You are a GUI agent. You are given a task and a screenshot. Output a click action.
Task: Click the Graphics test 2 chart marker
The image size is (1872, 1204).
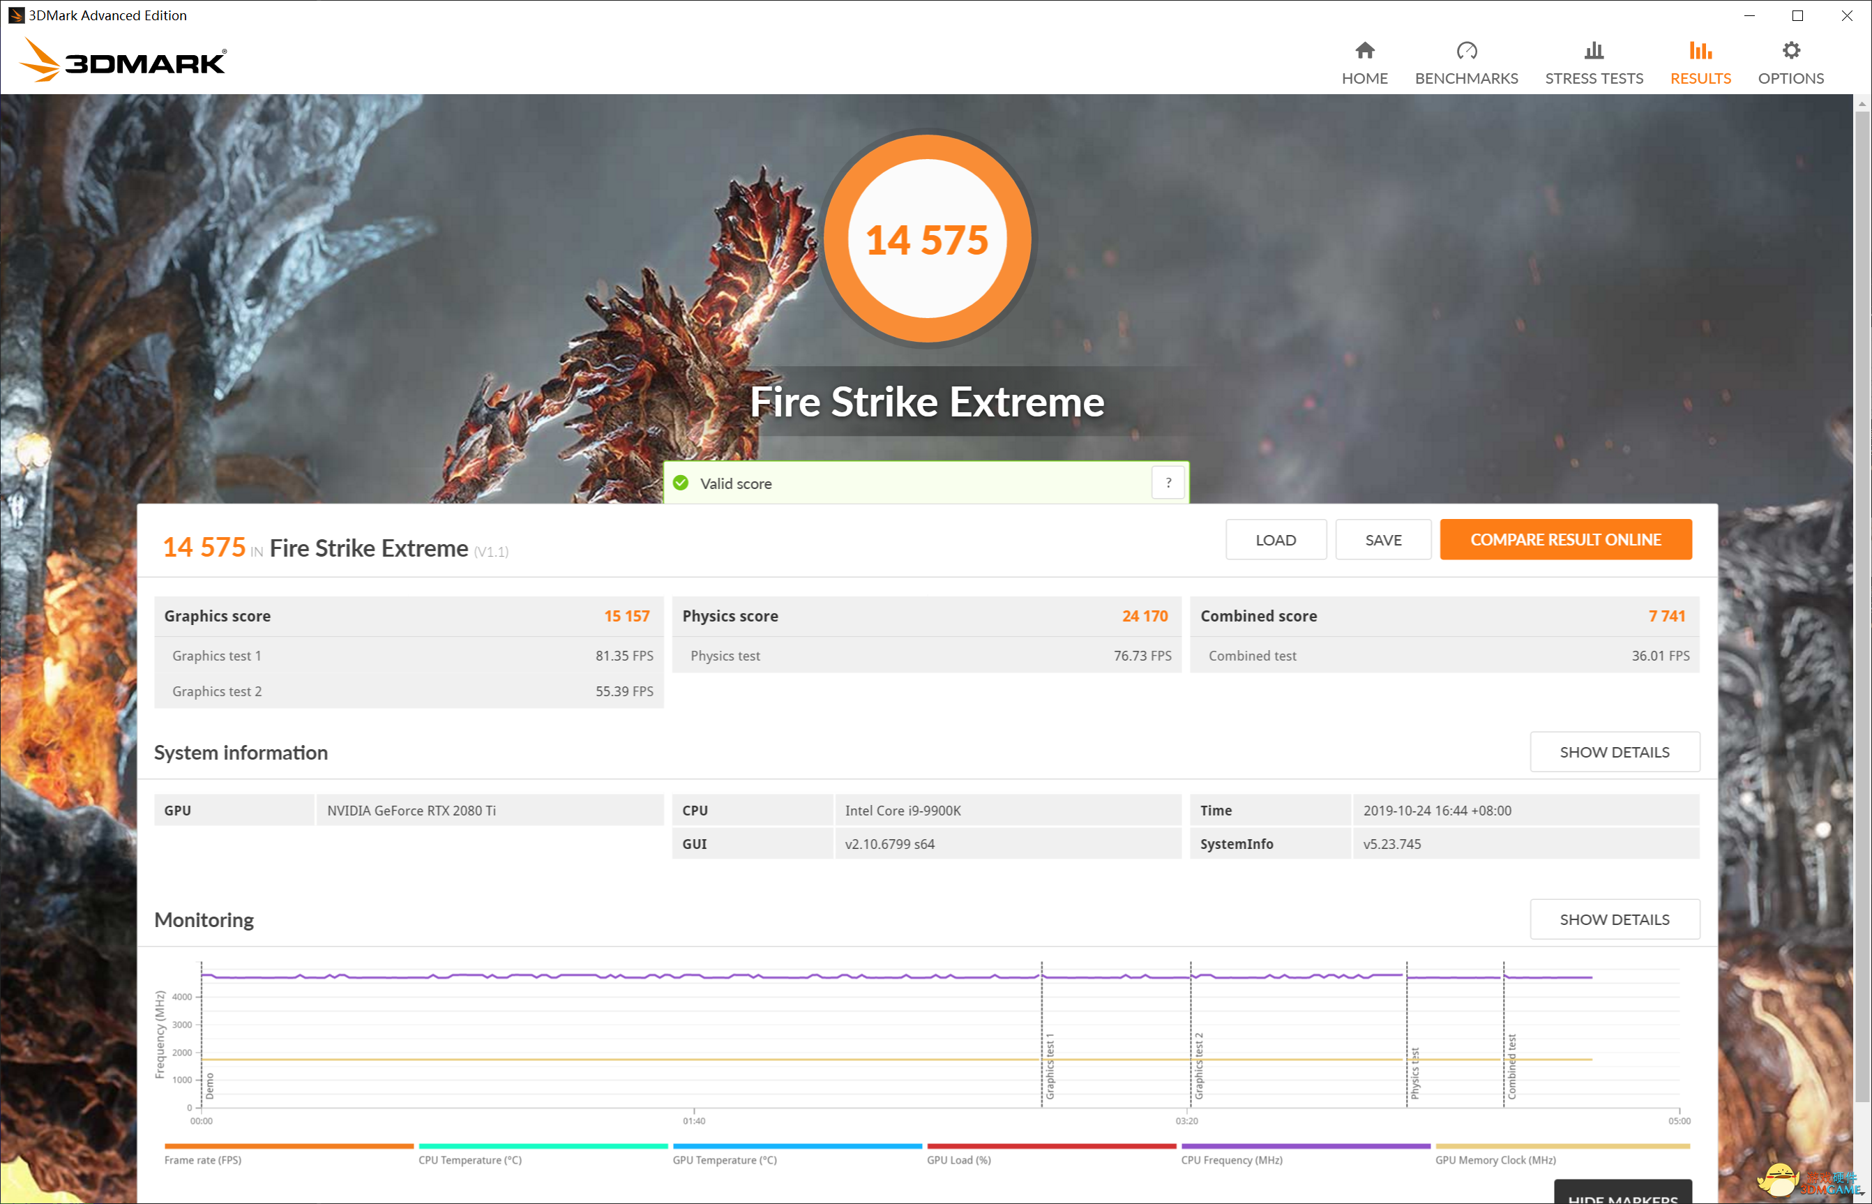click(x=1198, y=1065)
